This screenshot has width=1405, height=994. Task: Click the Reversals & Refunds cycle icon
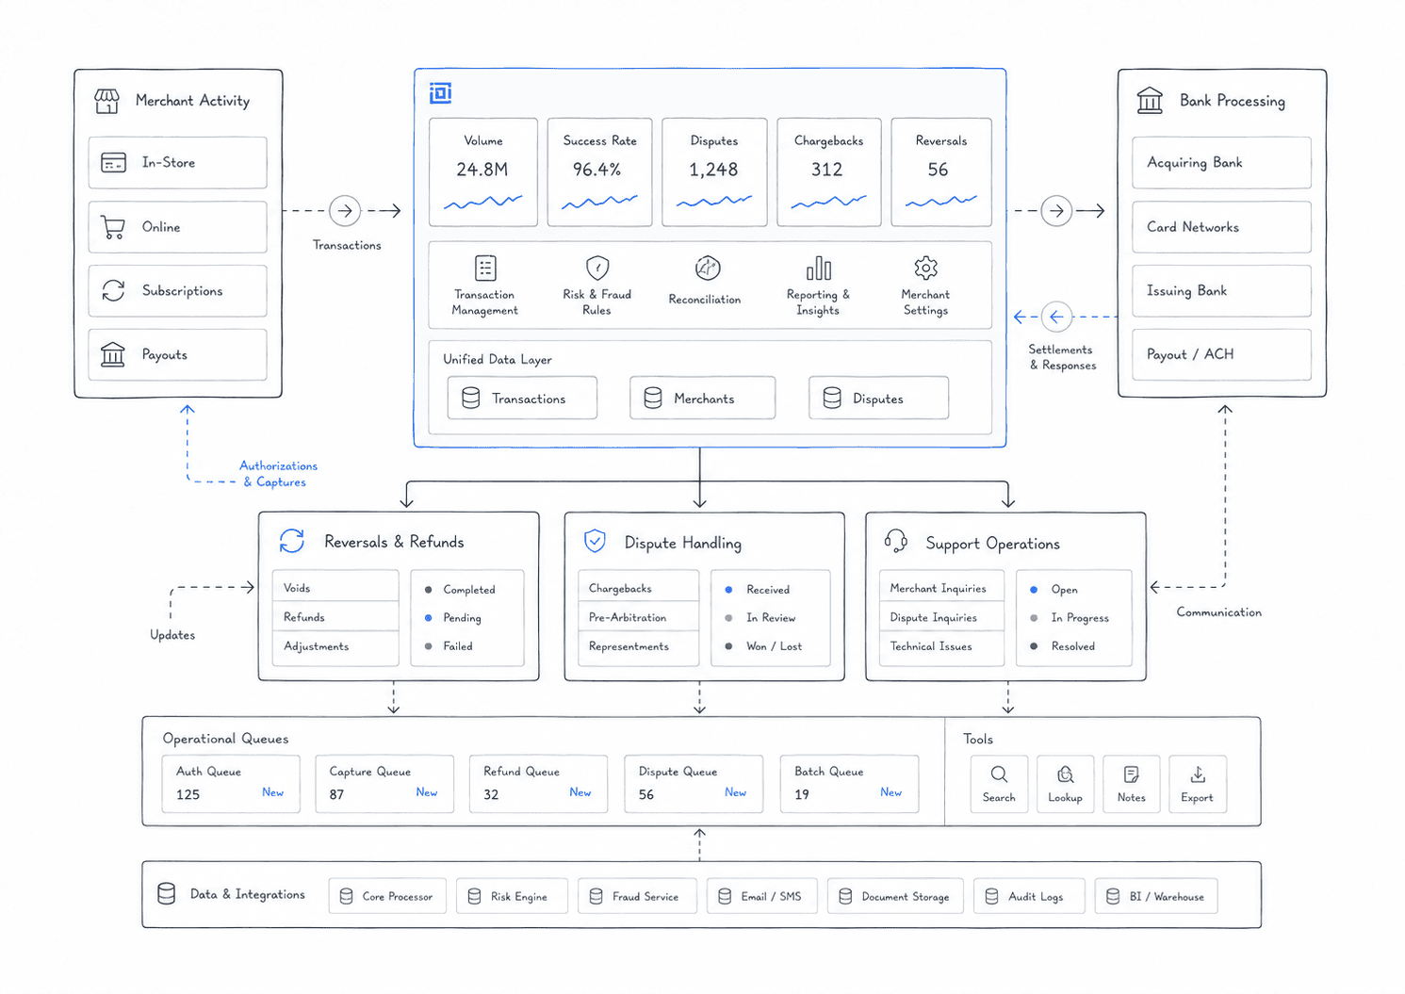click(292, 541)
